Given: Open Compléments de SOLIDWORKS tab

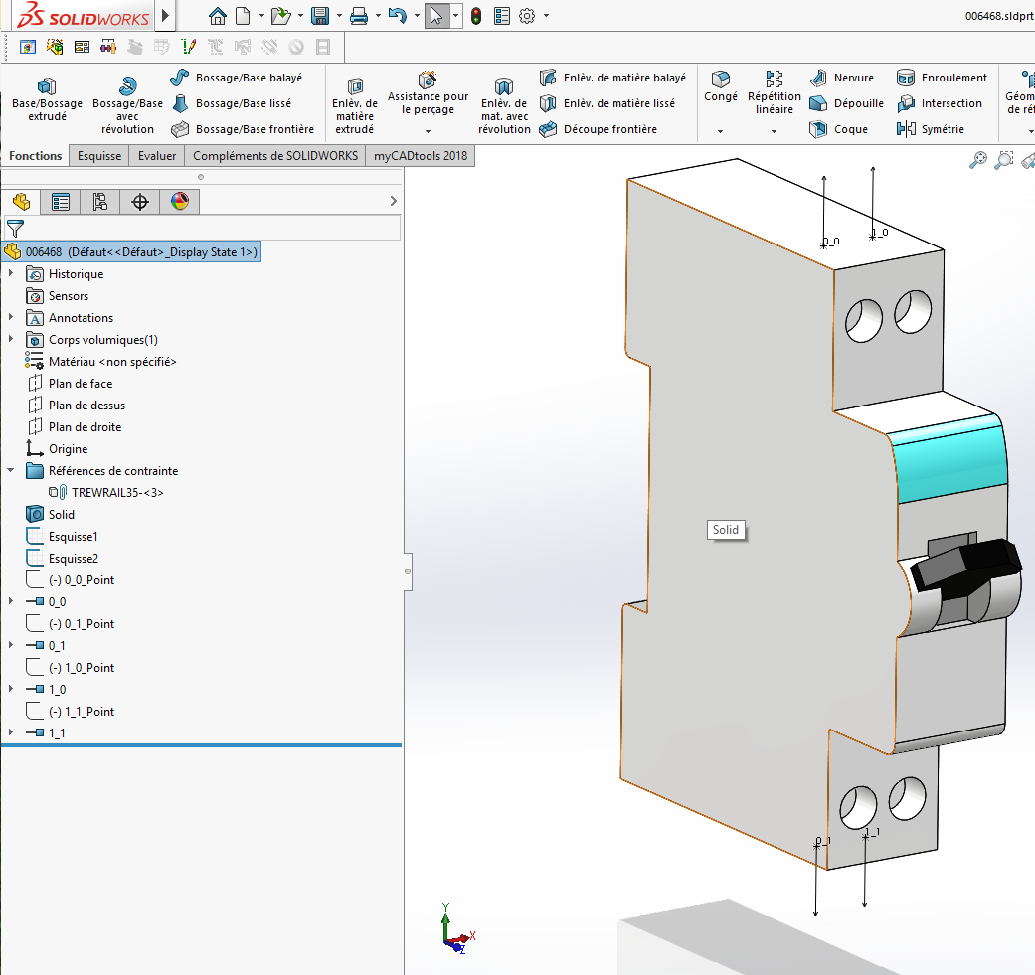Looking at the screenshot, I should pos(275,156).
